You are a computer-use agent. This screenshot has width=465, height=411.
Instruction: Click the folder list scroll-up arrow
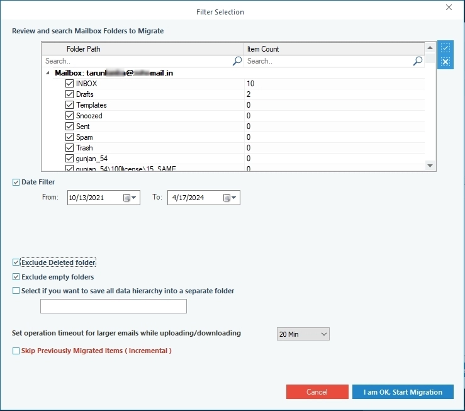click(430, 48)
